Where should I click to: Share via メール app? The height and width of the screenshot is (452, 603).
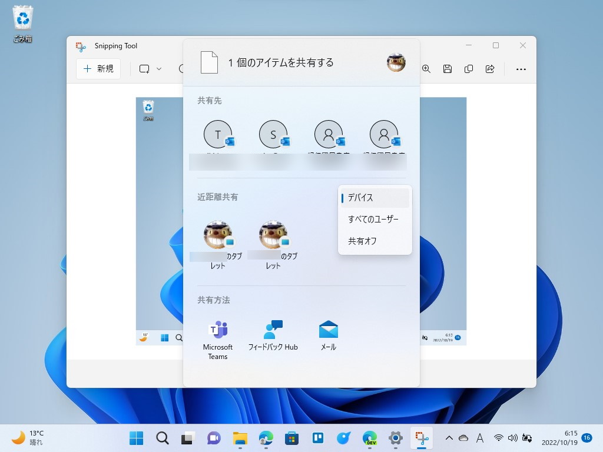click(x=329, y=335)
